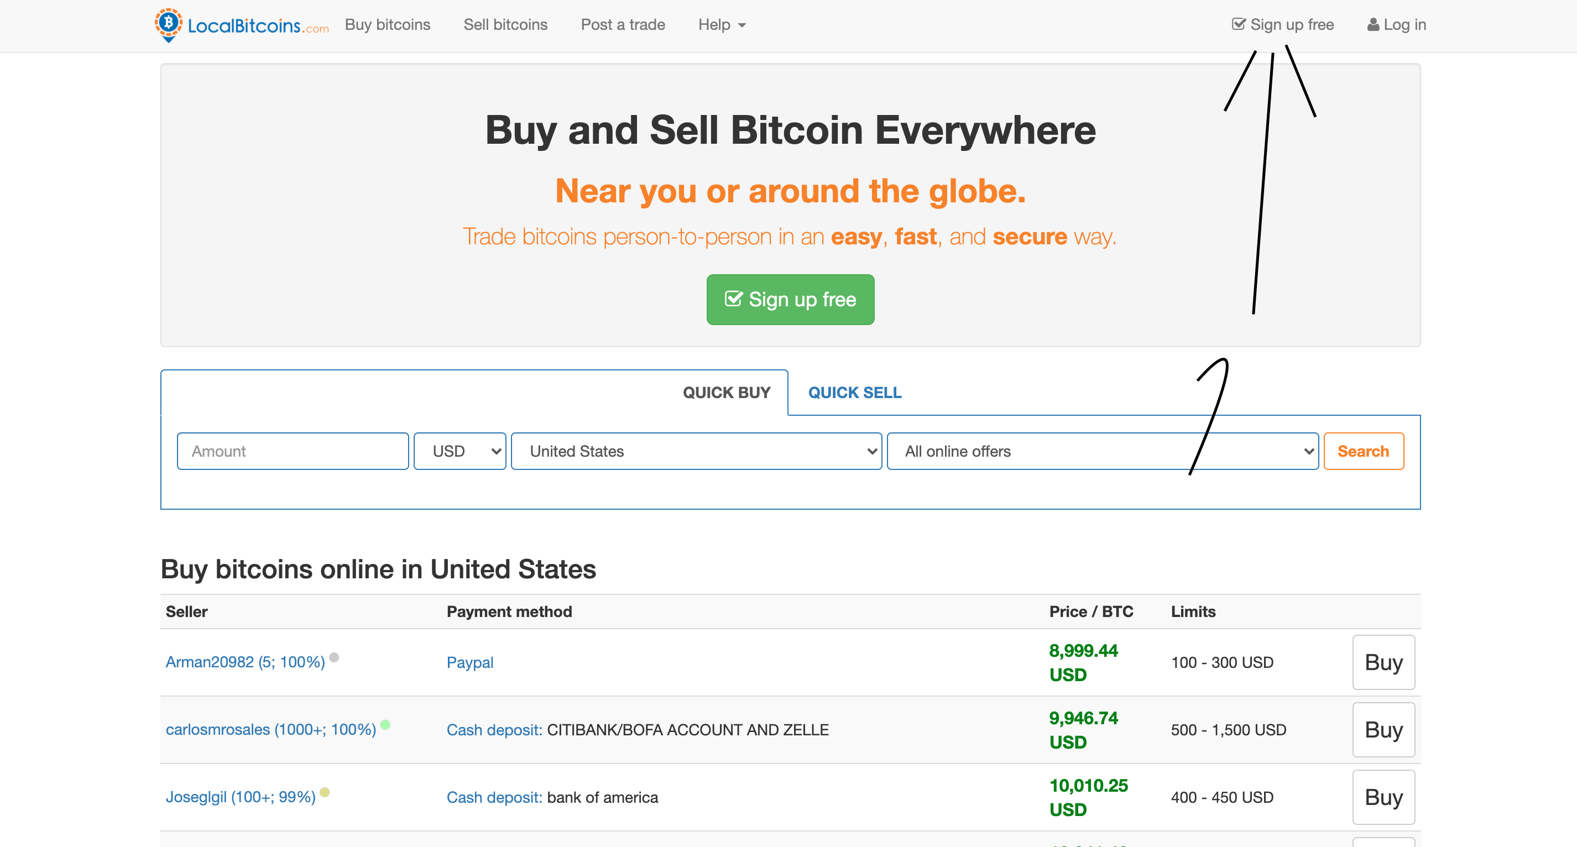Click carlosmrosales' green online status dot

click(385, 725)
